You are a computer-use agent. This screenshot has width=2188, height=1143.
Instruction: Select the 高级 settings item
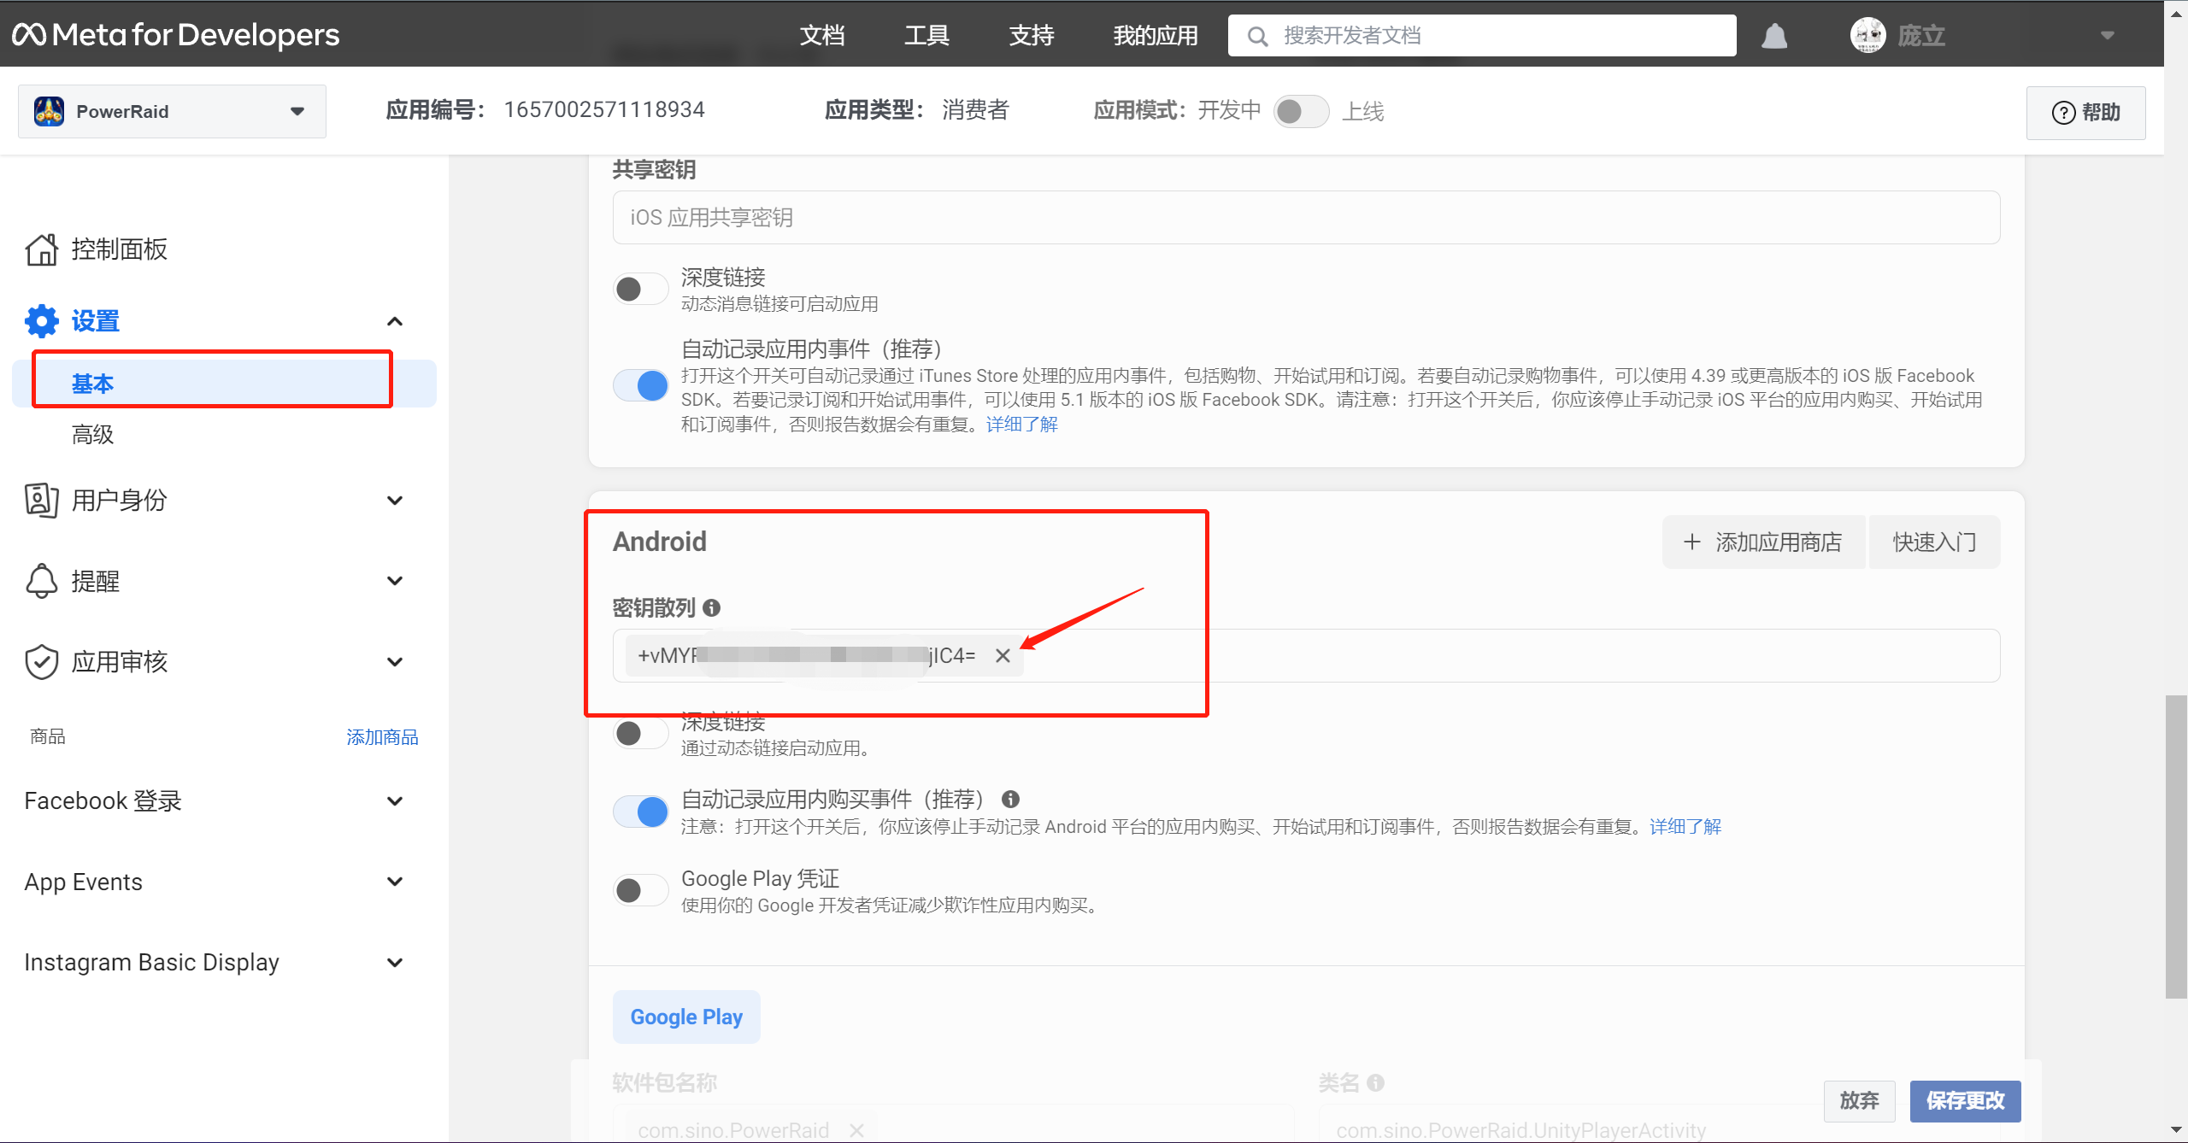click(x=93, y=435)
